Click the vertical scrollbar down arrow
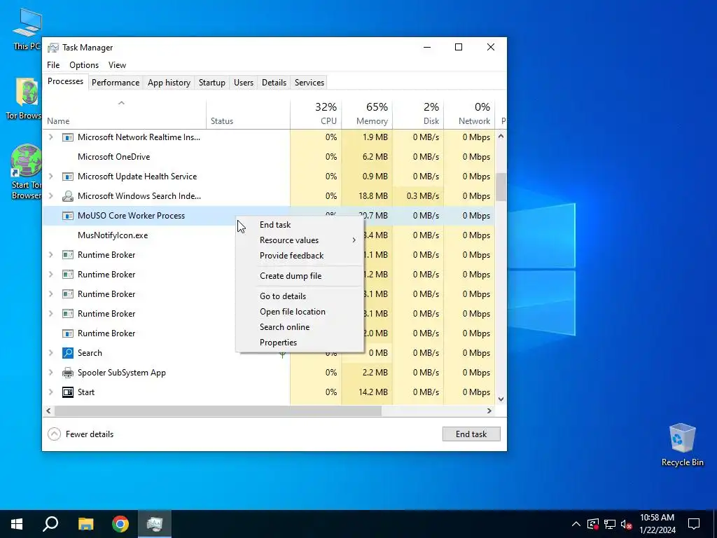This screenshot has width=717, height=538. [x=501, y=399]
